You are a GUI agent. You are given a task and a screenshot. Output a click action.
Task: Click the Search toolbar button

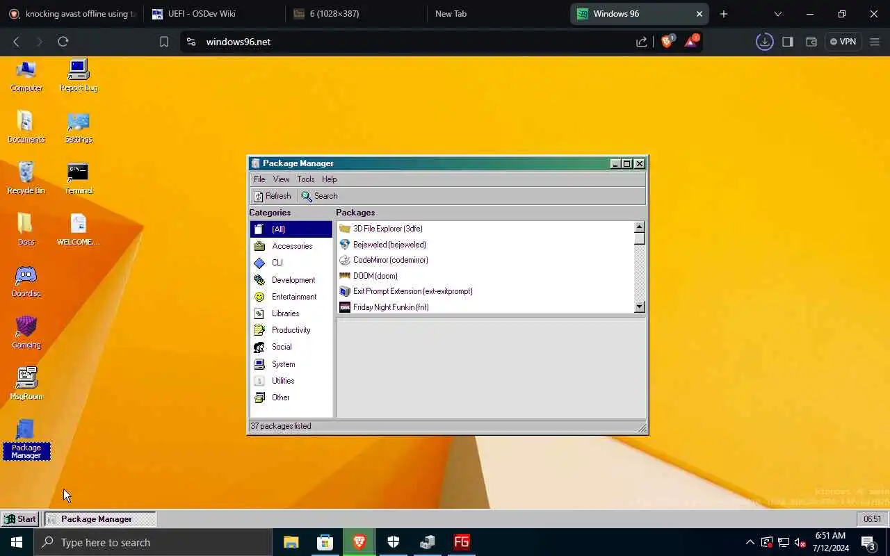319,196
